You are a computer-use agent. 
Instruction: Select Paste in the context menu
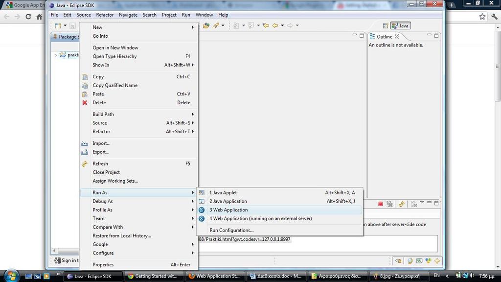[x=138, y=94]
